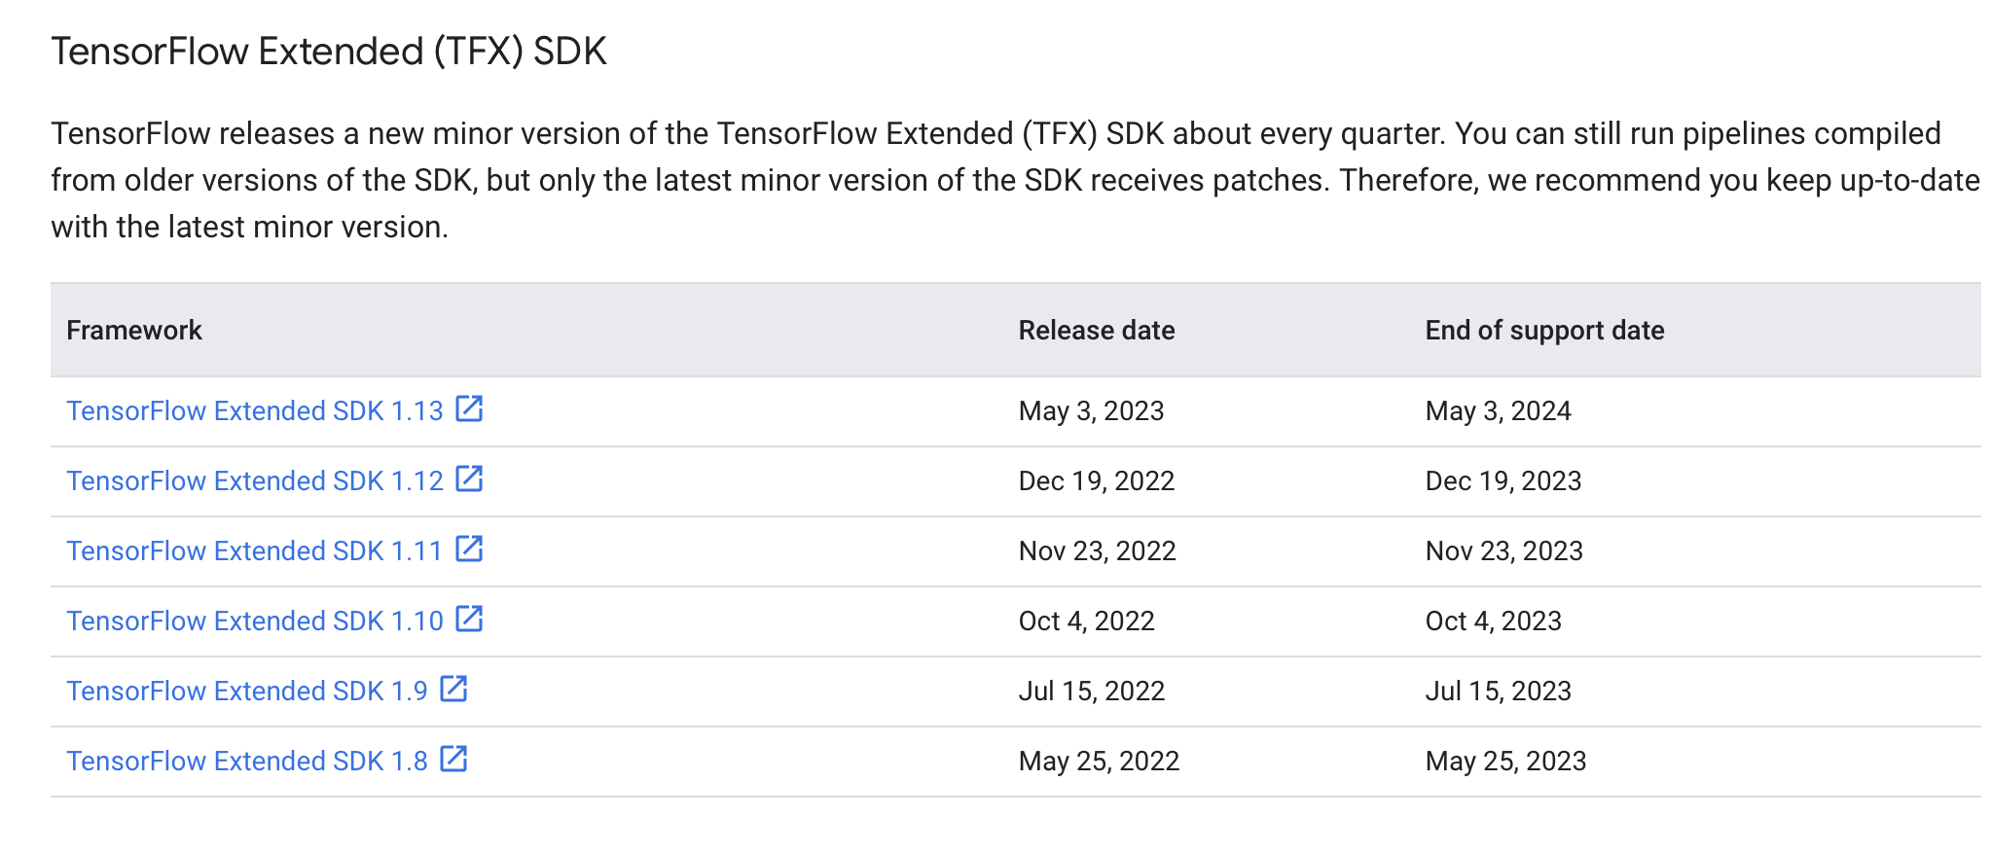
Task: Click the Dec 19, 2022 release date cell
Action: (x=1097, y=480)
